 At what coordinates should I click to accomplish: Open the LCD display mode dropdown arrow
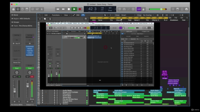115,9
